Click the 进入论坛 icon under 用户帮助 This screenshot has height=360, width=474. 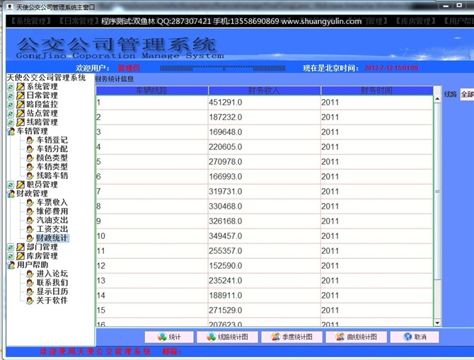[30, 274]
